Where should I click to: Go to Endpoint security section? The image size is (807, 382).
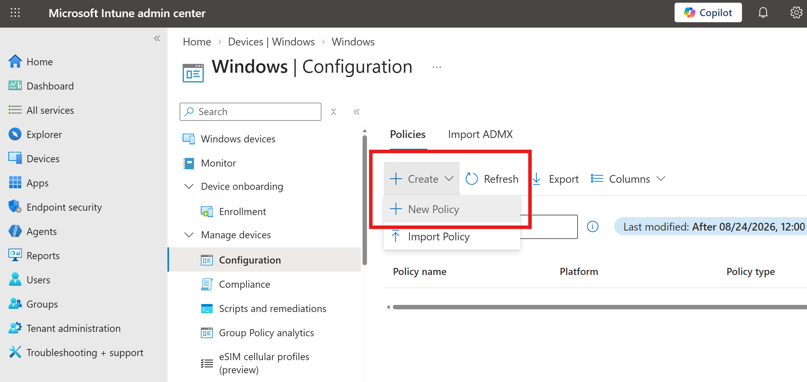[64, 207]
